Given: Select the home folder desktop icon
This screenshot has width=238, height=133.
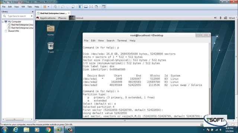Looking at the screenshot, I should point(51,30).
